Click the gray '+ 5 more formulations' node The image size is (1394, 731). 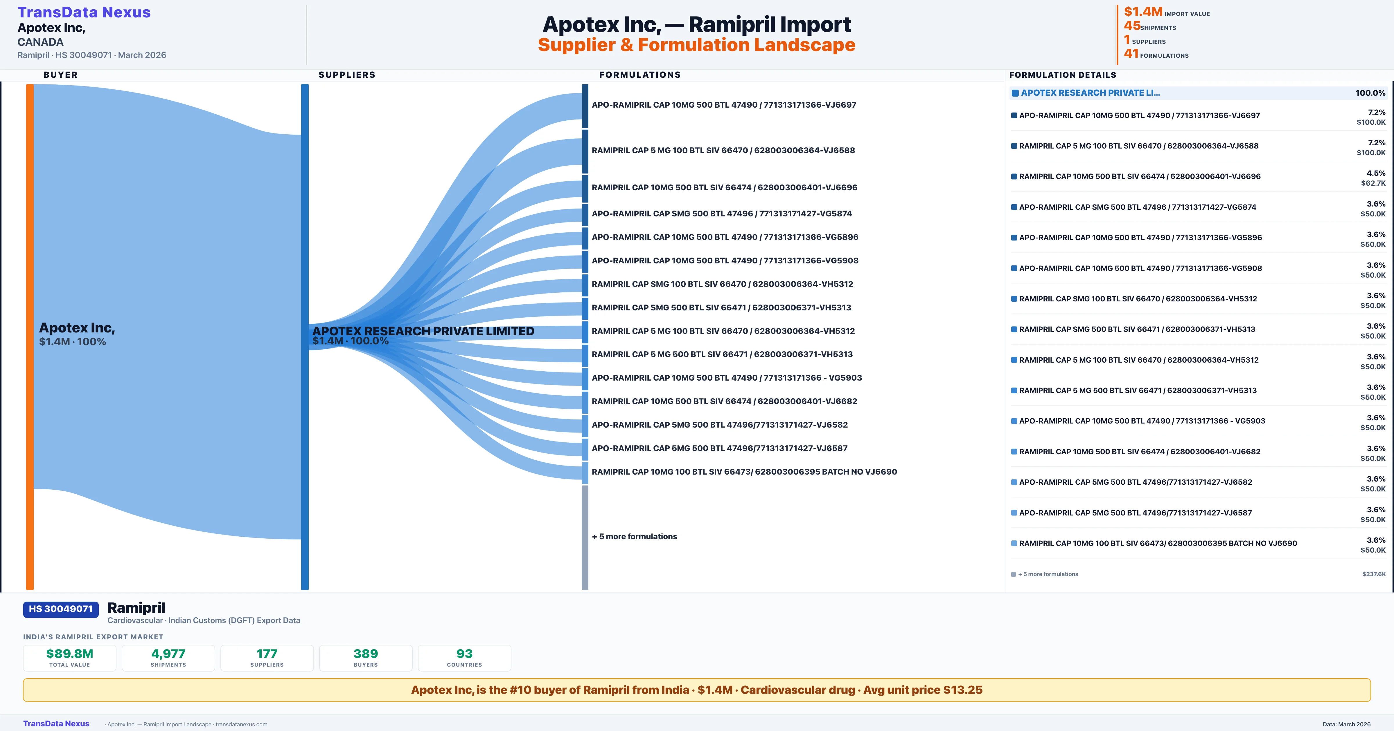585,537
